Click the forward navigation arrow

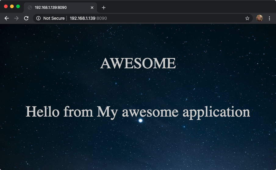point(16,18)
